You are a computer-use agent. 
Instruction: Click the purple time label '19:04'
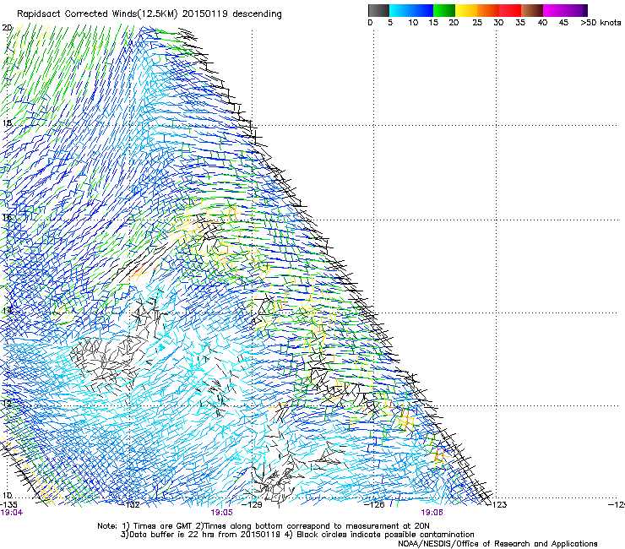coord(12,513)
